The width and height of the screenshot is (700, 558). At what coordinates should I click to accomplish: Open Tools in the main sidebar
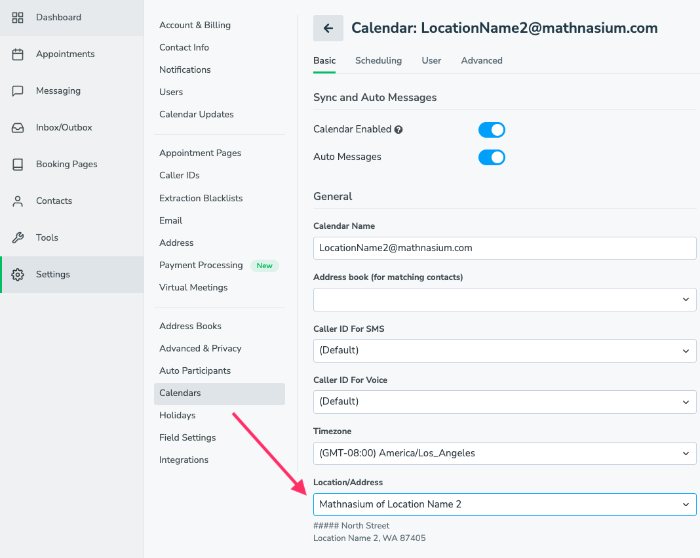(x=72, y=237)
